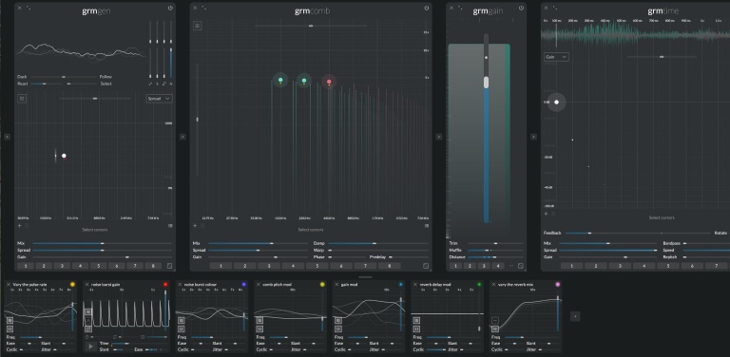
Task: Remove the reverb delay mod modulator
Action: [414, 284]
